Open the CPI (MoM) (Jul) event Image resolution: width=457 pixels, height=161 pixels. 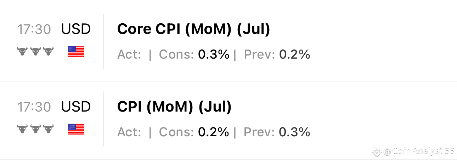pyautogui.click(x=174, y=107)
